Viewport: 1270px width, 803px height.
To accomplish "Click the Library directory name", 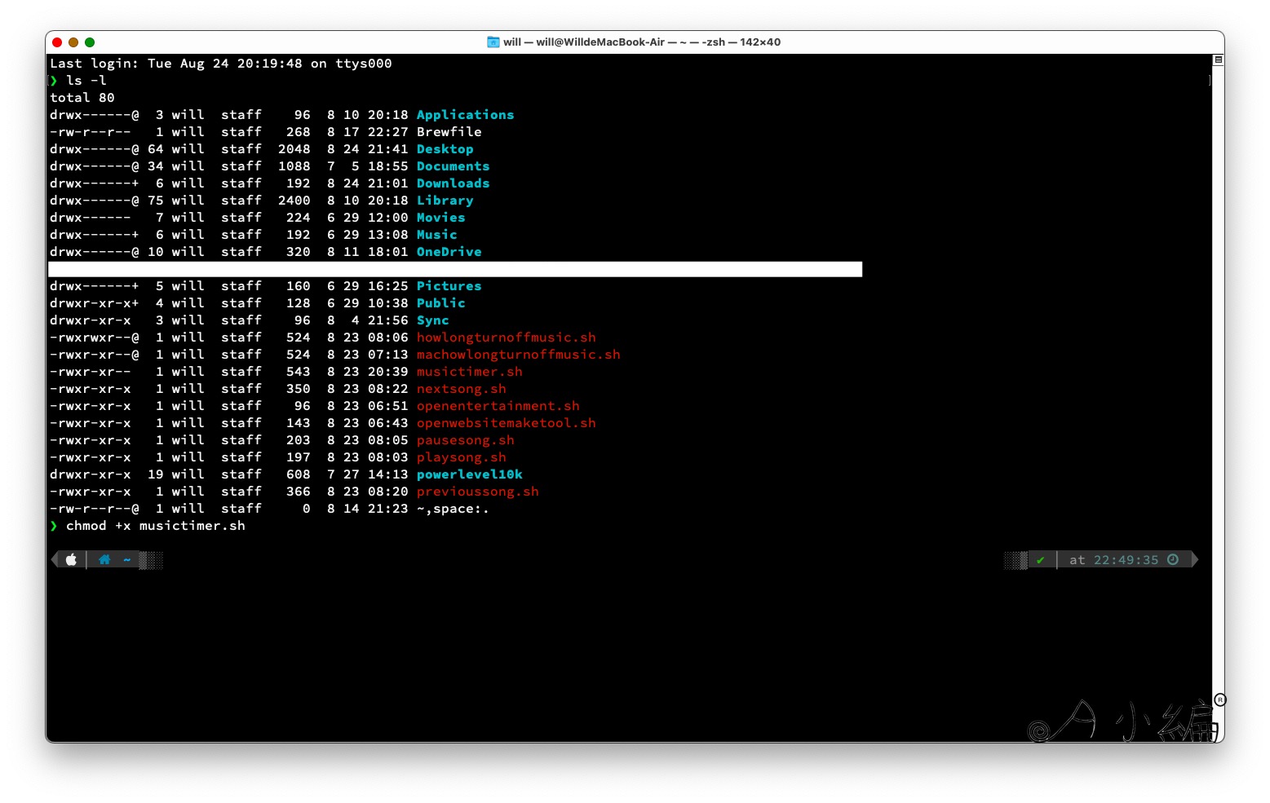I will pyautogui.click(x=445, y=201).
